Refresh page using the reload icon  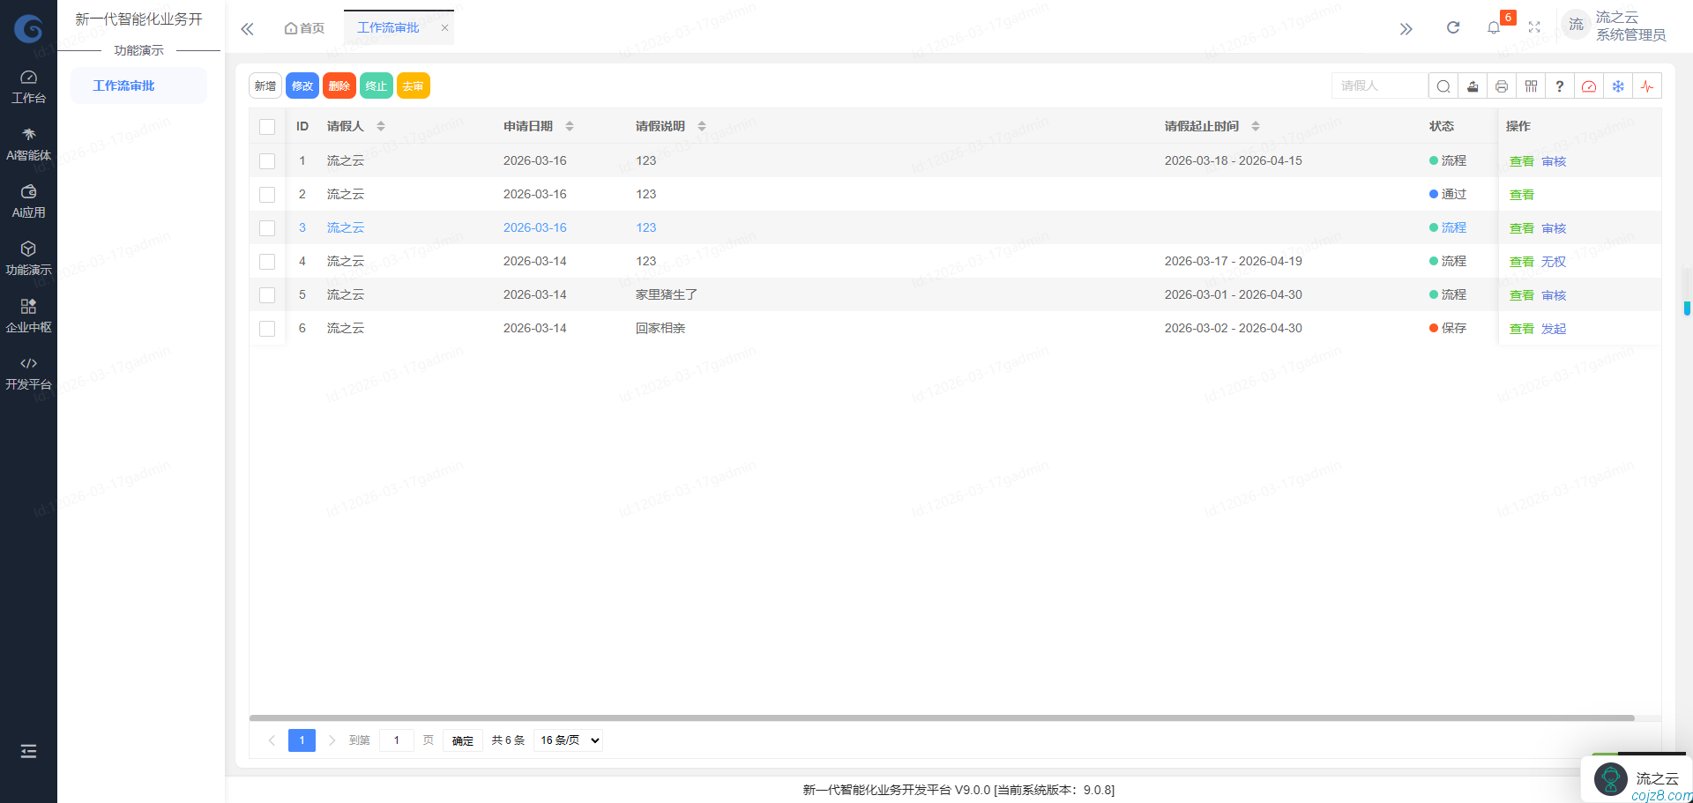[x=1453, y=27]
